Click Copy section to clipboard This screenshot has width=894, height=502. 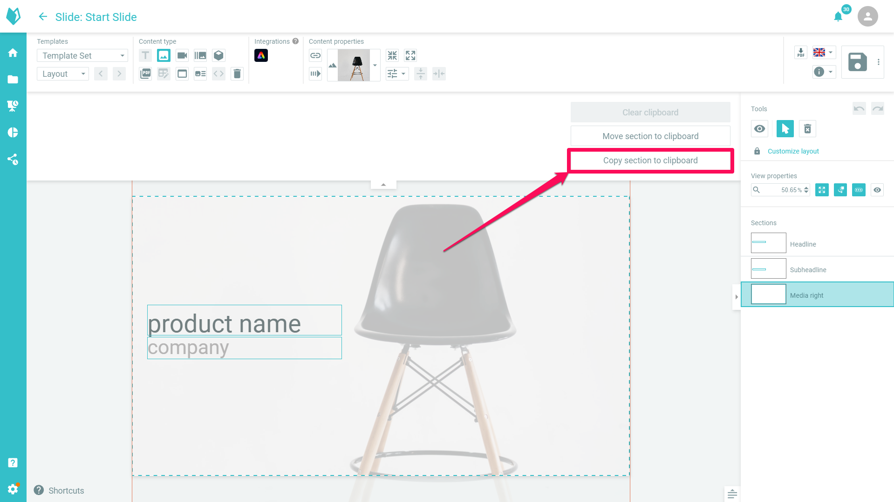(x=650, y=160)
